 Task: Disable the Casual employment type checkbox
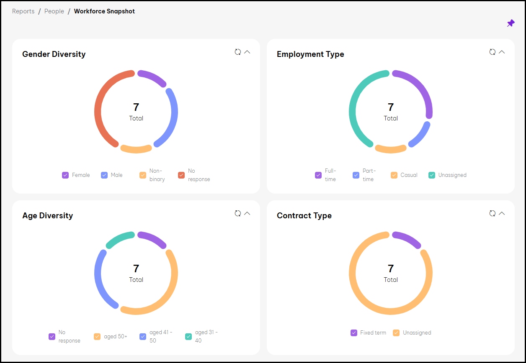point(394,175)
